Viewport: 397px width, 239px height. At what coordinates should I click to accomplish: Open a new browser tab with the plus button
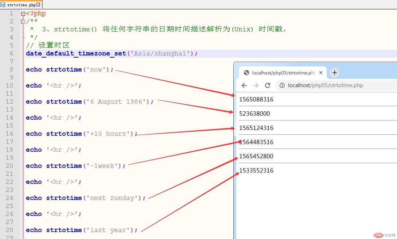(334, 73)
